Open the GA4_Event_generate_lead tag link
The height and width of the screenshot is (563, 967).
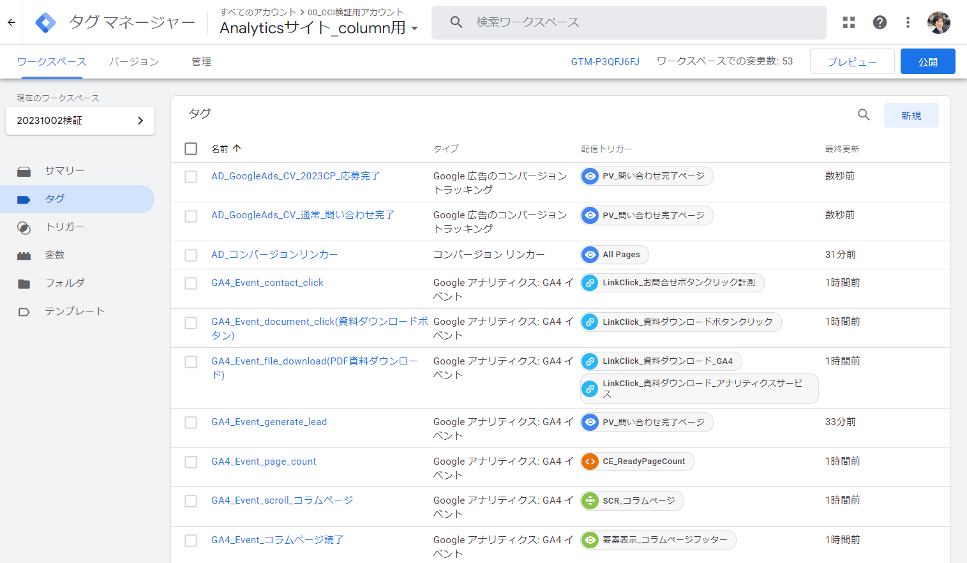tap(269, 422)
